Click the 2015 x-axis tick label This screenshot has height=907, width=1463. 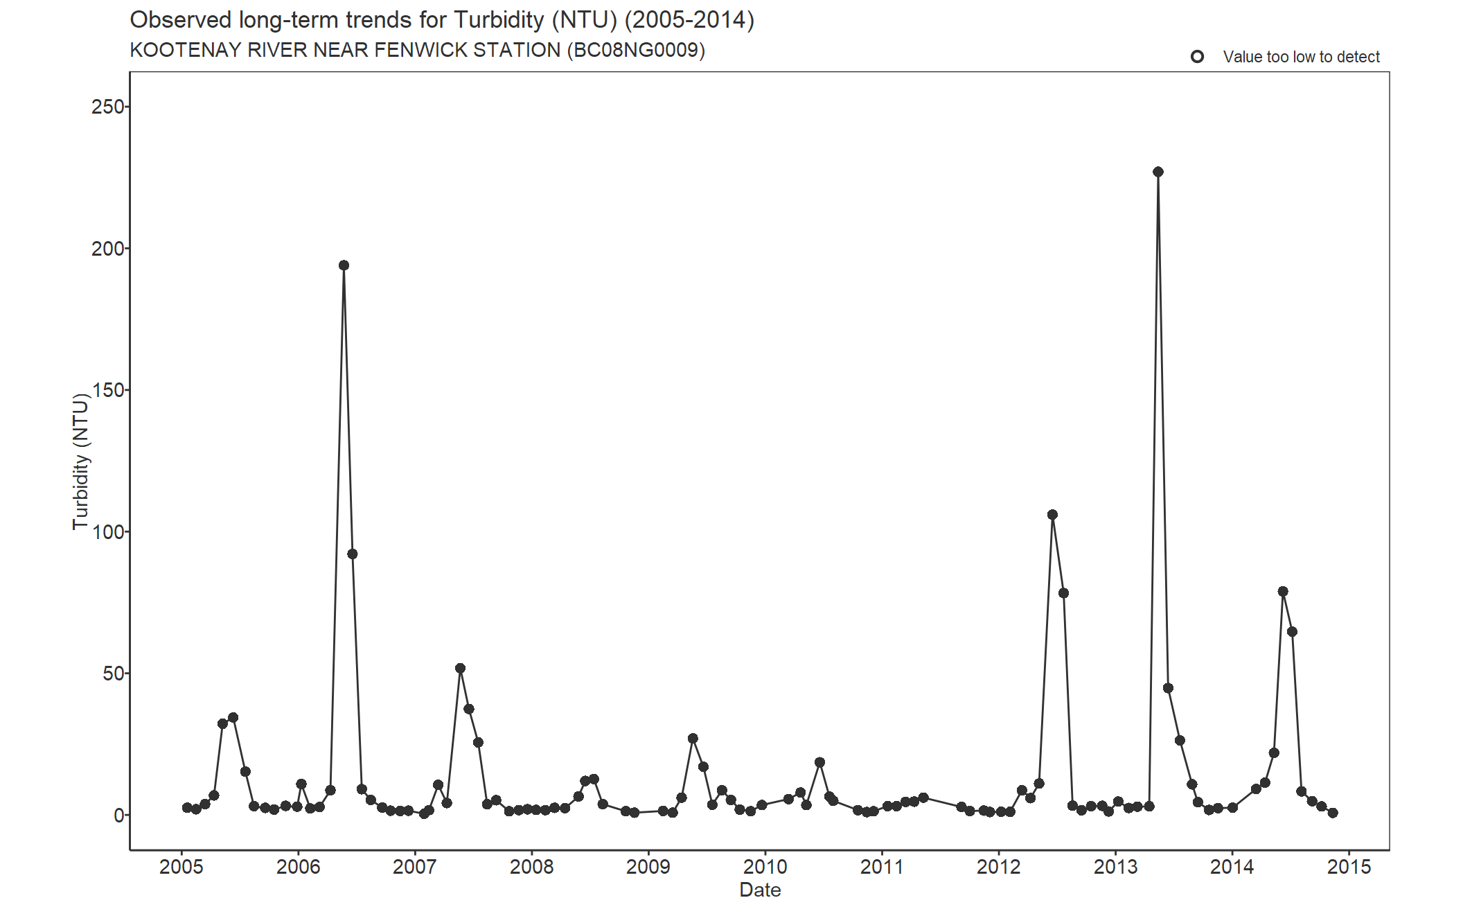pyautogui.click(x=1349, y=867)
